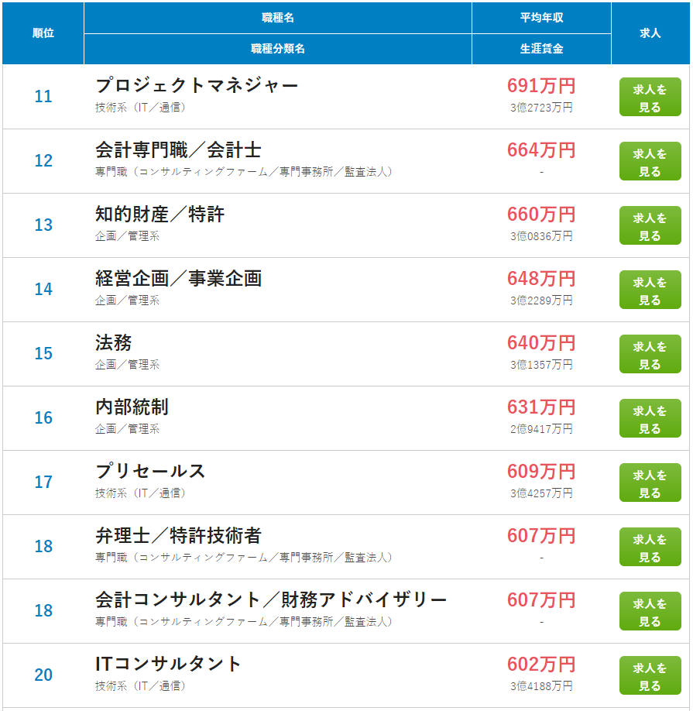The width and height of the screenshot is (693, 711).
Task: View jobs for 経営企画/事業企画 row
Action: coord(650,290)
